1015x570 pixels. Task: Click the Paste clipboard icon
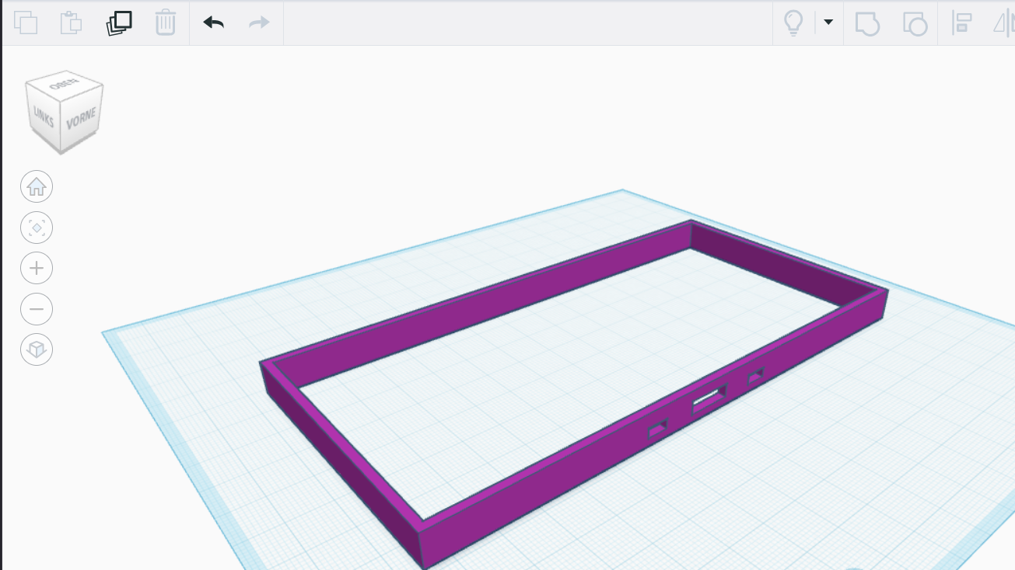pos(72,23)
